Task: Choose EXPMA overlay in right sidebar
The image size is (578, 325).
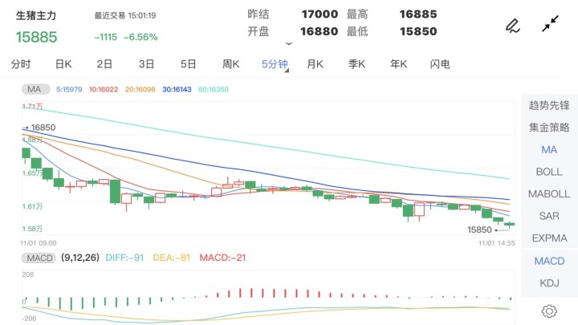Action: pyautogui.click(x=549, y=238)
